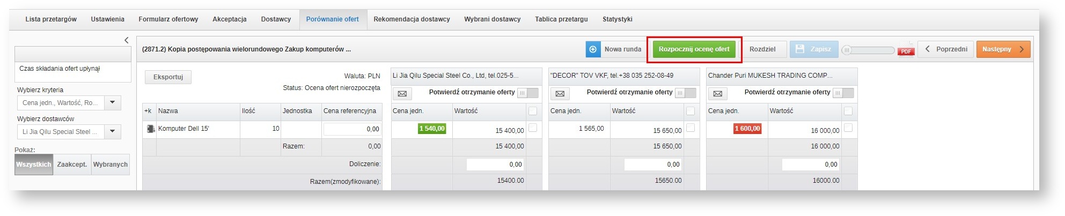Click the Komputer Dell 15' item icon
This screenshot has height=216, width=1065.
[150, 129]
